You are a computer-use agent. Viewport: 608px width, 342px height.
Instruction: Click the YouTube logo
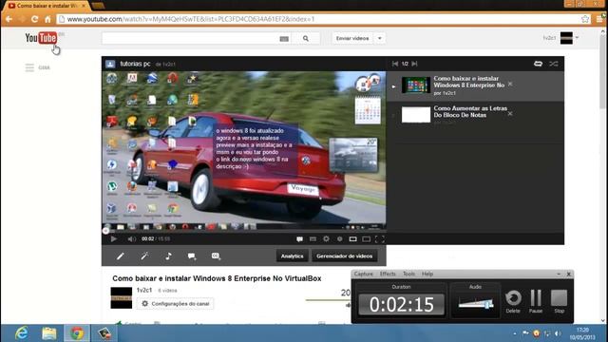coord(41,38)
